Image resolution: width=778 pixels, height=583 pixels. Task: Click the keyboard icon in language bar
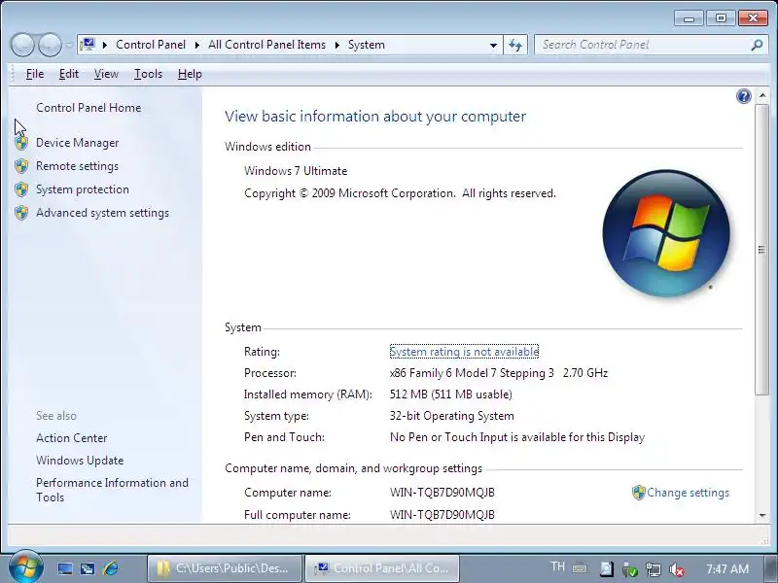click(x=580, y=568)
